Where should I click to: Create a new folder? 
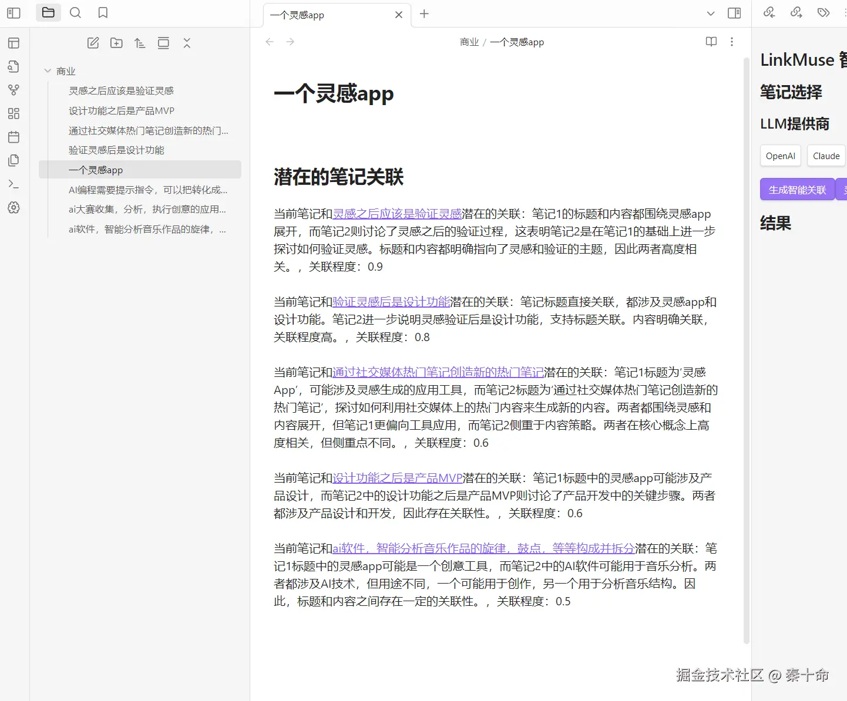(116, 43)
